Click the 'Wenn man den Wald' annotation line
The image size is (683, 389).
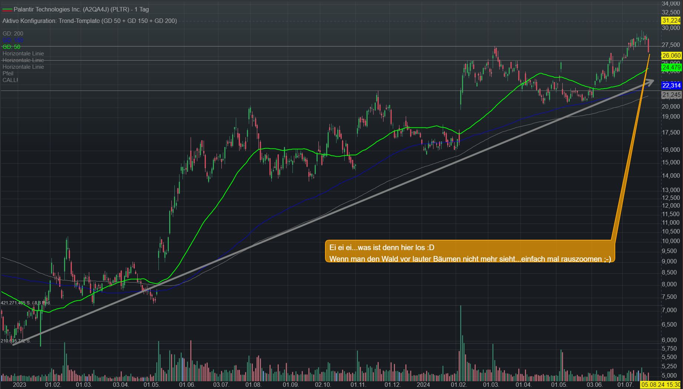point(470,259)
